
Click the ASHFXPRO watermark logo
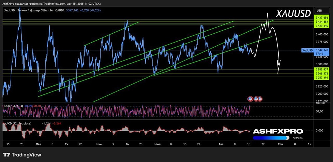tap(278, 131)
